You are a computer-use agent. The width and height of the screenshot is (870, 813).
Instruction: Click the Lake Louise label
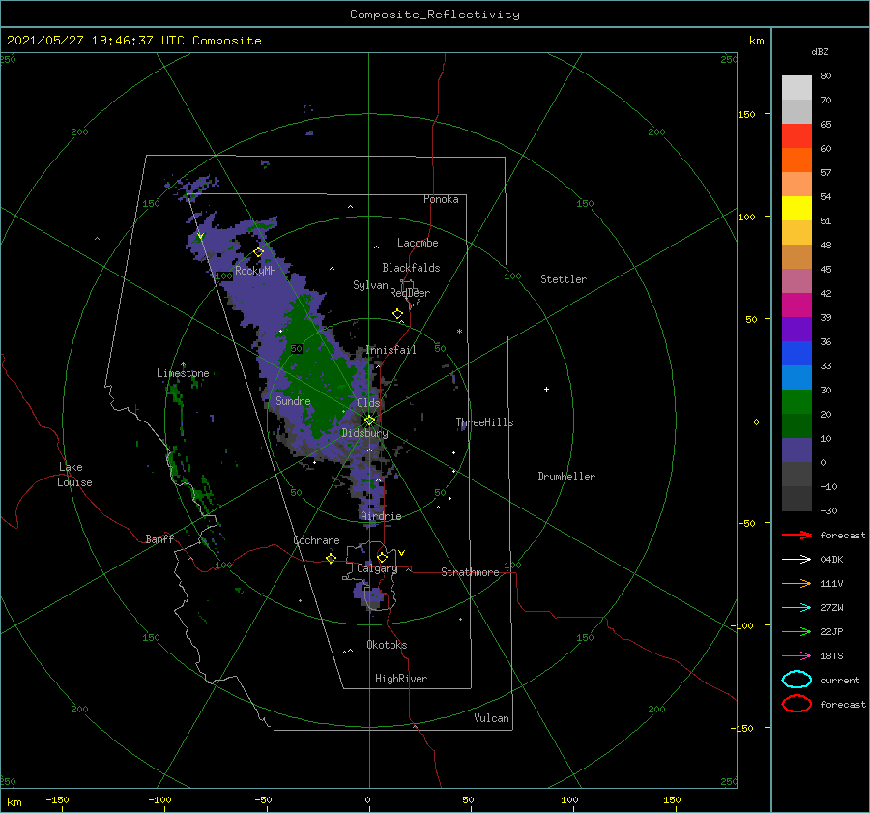tap(74, 475)
